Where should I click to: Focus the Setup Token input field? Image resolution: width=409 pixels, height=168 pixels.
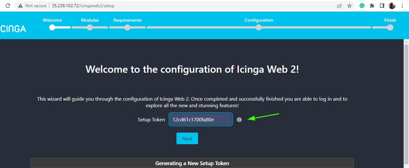[201, 119]
